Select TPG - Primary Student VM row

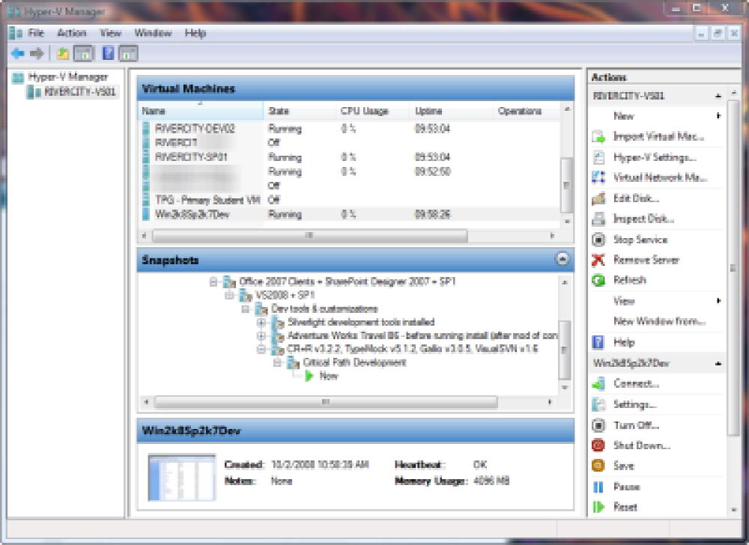[x=350, y=200]
